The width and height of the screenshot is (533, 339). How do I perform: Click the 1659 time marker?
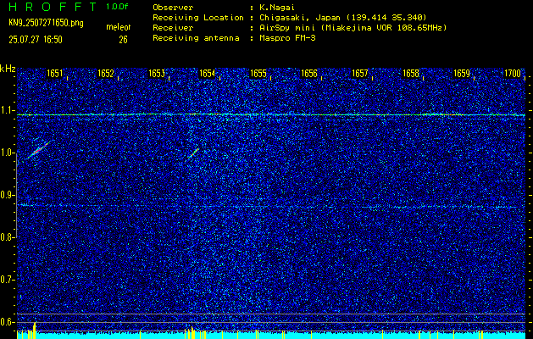point(462,74)
